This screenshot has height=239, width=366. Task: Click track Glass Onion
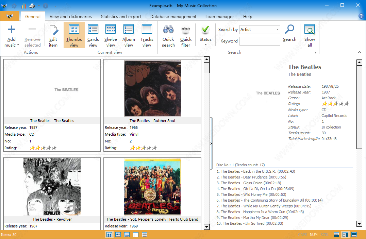pyautogui.click(x=249, y=183)
